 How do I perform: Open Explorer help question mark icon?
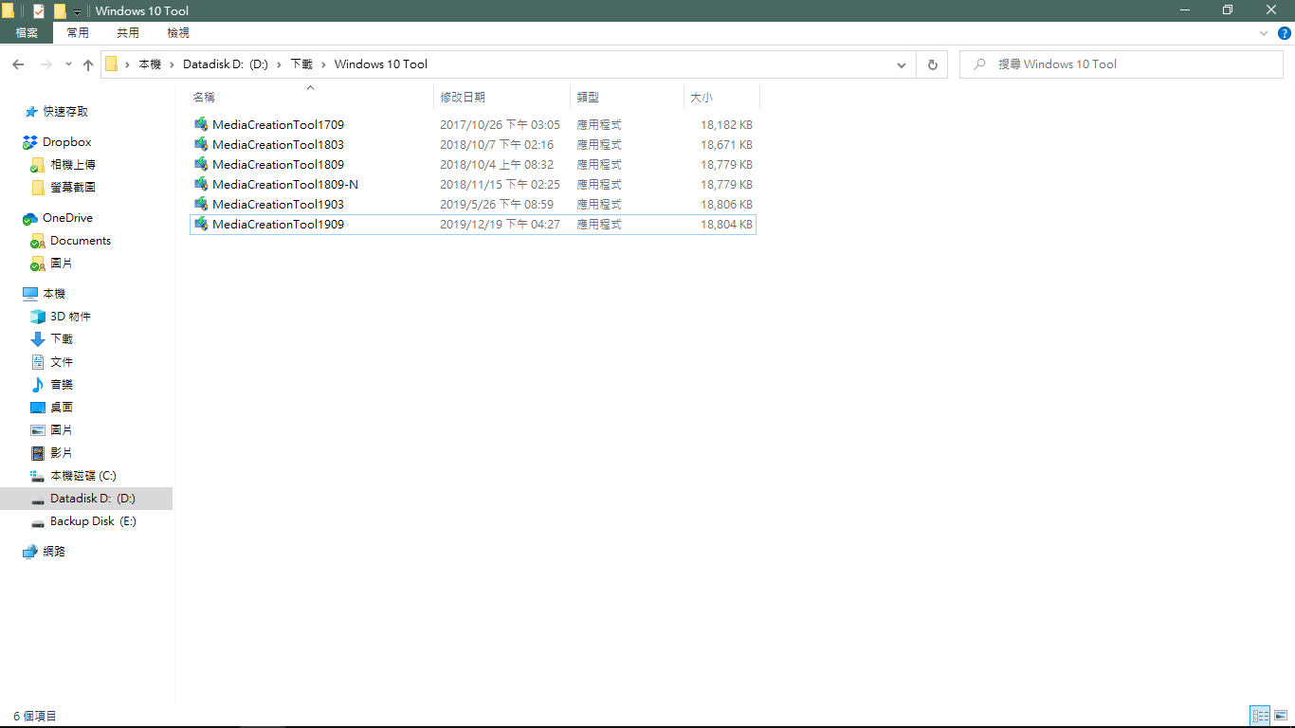click(1285, 33)
